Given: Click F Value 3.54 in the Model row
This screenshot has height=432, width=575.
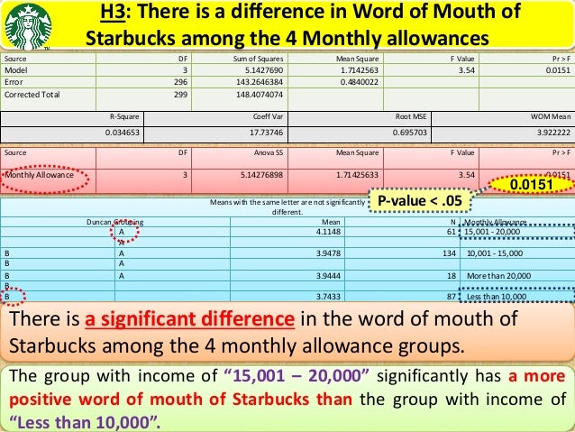Looking at the screenshot, I should pos(467,70).
